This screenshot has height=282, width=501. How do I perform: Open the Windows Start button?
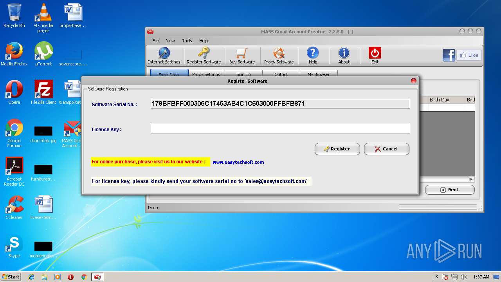[x=11, y=277]
